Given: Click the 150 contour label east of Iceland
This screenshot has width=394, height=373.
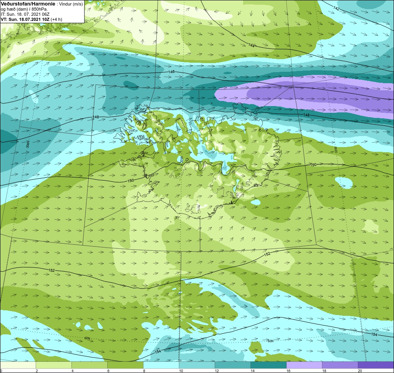Looking at the screenshot, I should tap(313, 165).
